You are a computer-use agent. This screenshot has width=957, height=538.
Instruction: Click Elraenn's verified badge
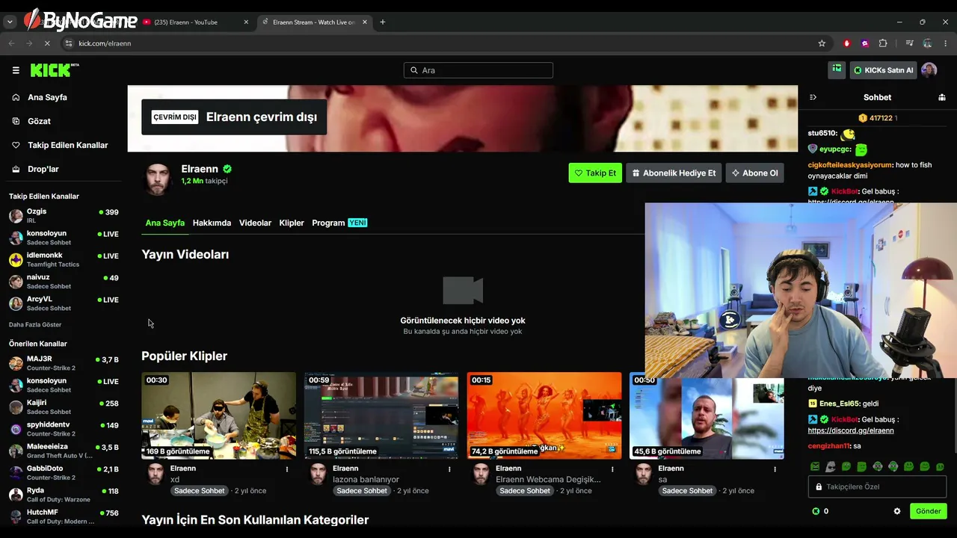coord(227,169)
